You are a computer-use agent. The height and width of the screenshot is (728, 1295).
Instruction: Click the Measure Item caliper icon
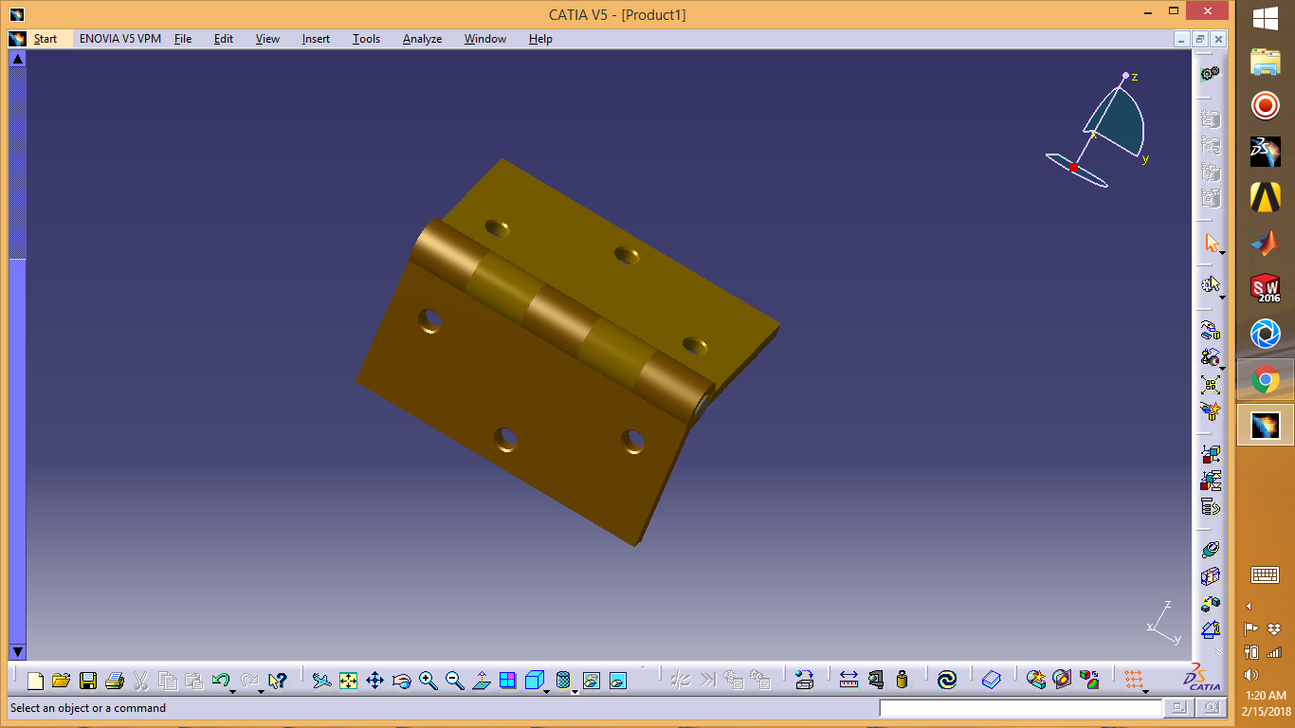coord(875,680)
